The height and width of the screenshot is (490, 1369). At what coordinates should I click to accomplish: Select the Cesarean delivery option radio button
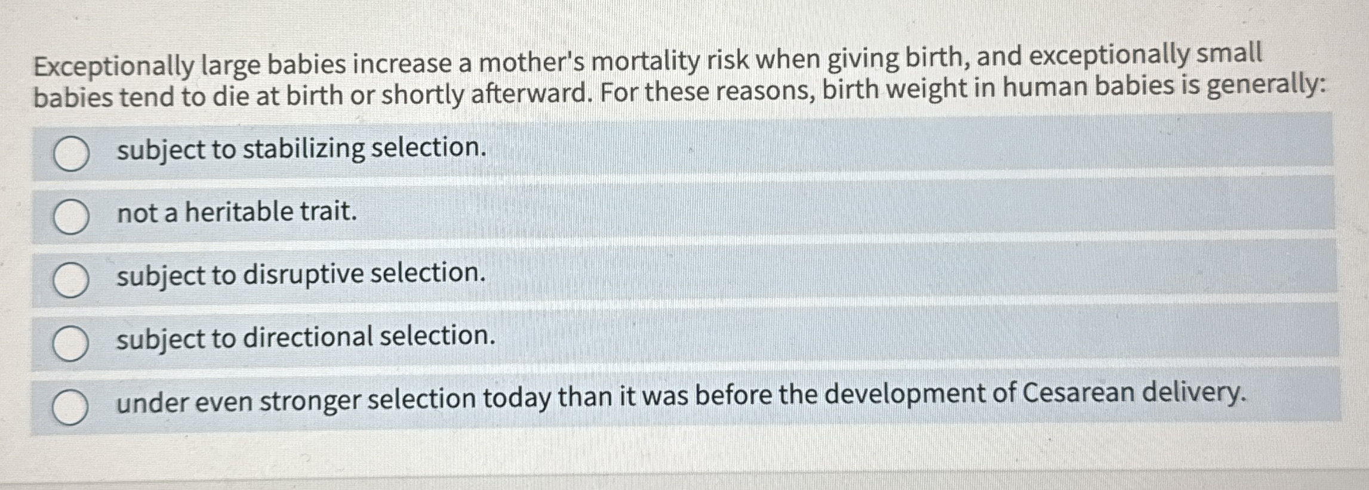tap(70, 407)
